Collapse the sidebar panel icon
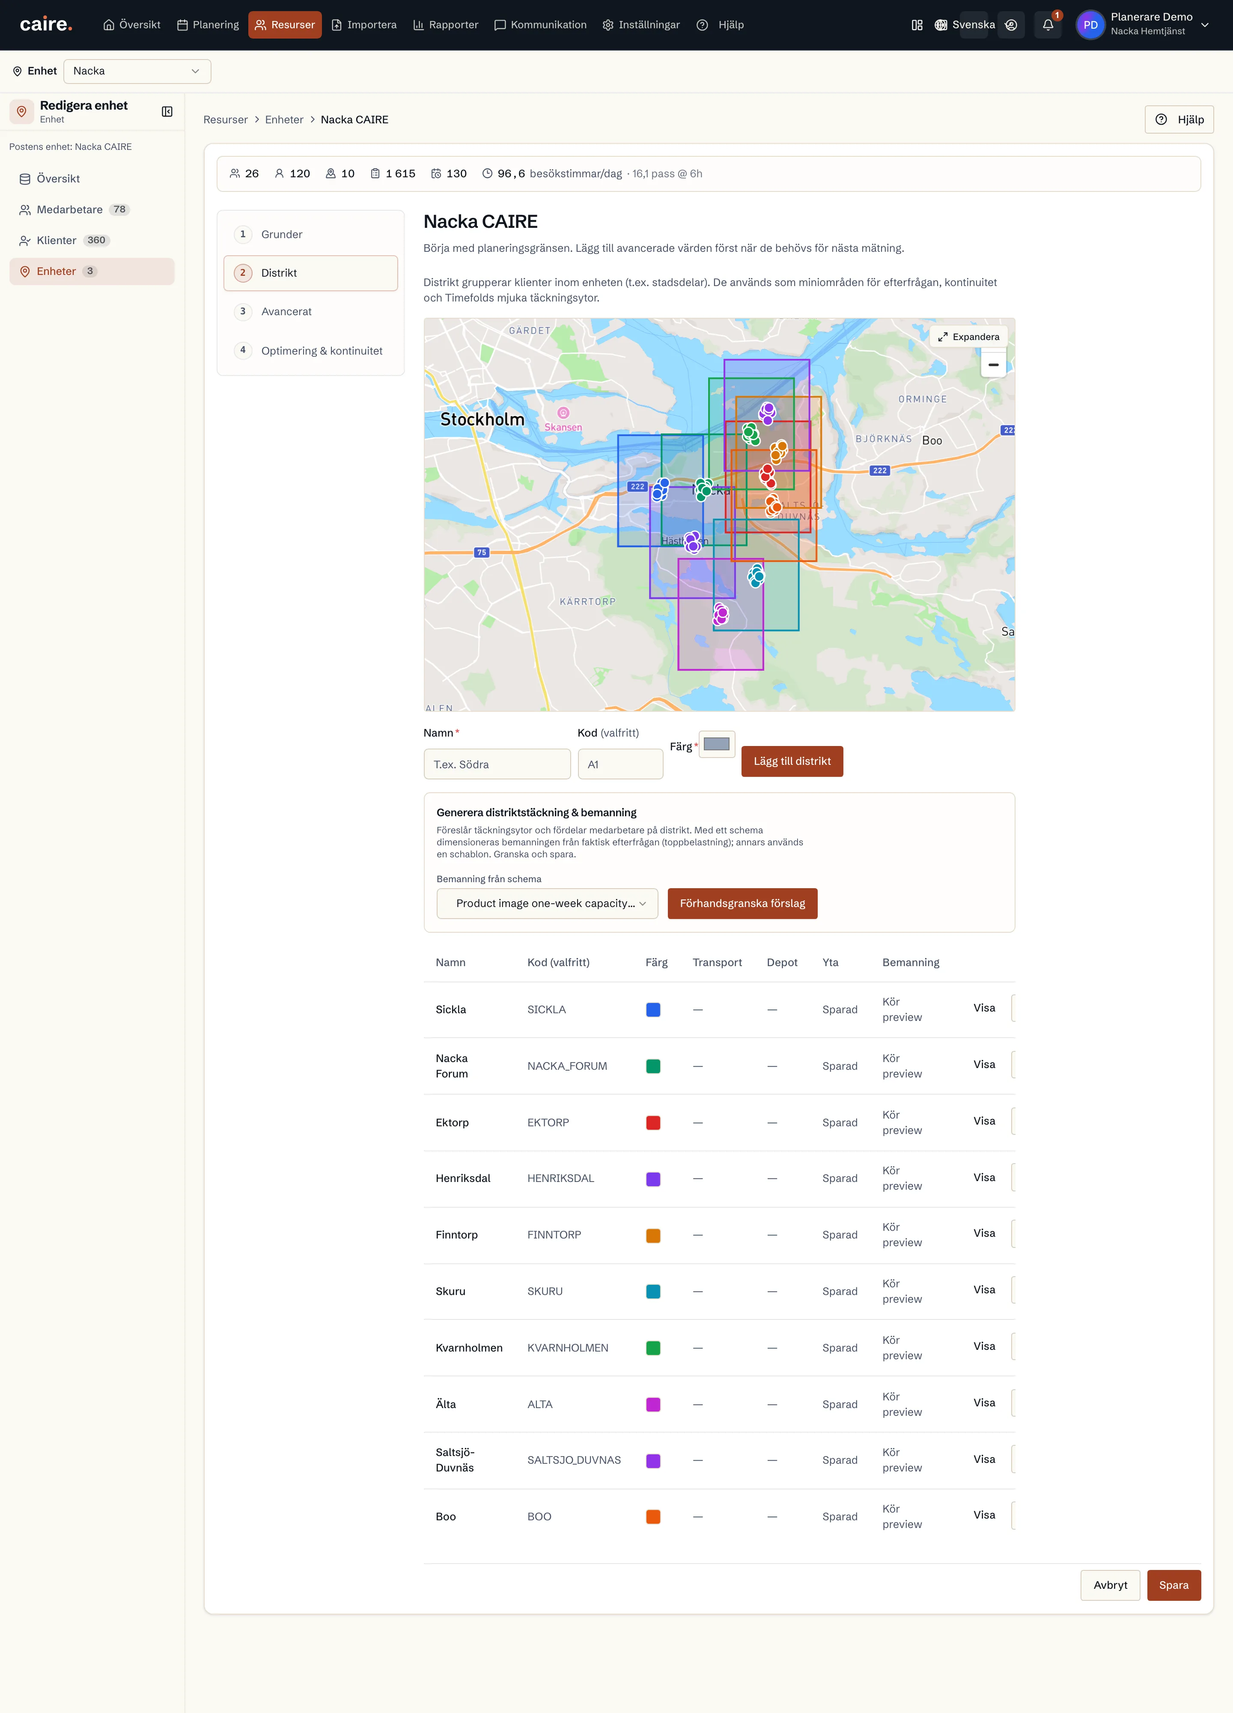Viewport: 1233px width, 1713px height. [167, 112]
